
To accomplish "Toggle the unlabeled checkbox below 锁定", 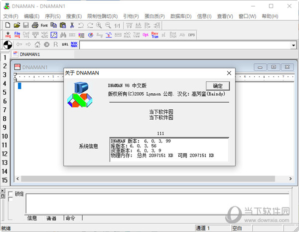I will 10,199.
